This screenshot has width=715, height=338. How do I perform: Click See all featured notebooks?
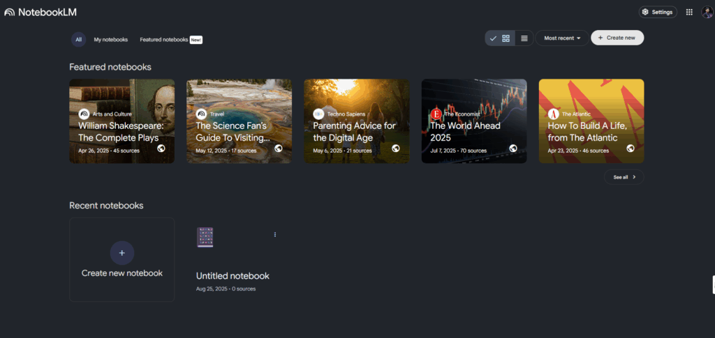(624, 177)
